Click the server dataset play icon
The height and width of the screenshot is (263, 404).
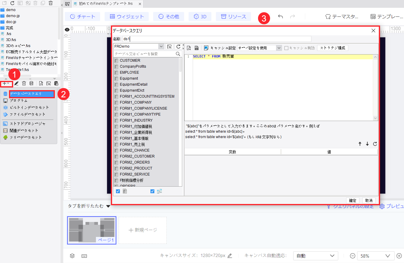[56, 84]
